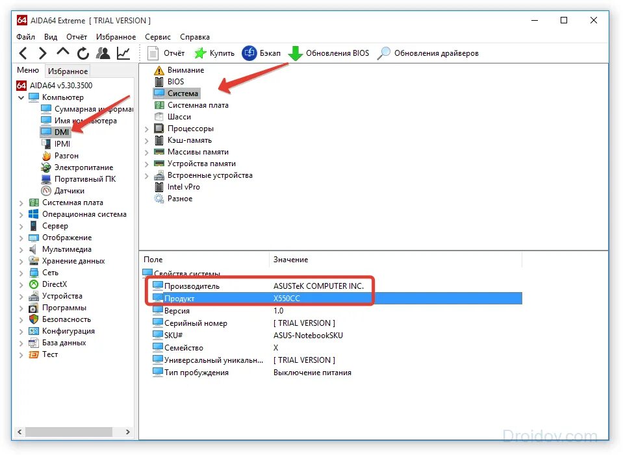The image size is (623, 455).
Task: Select Безопасность shield item
Action: click(x=60, y=319)
